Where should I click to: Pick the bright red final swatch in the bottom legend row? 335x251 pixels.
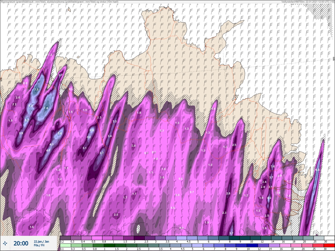pyautogui.click(x=329, y=246)
